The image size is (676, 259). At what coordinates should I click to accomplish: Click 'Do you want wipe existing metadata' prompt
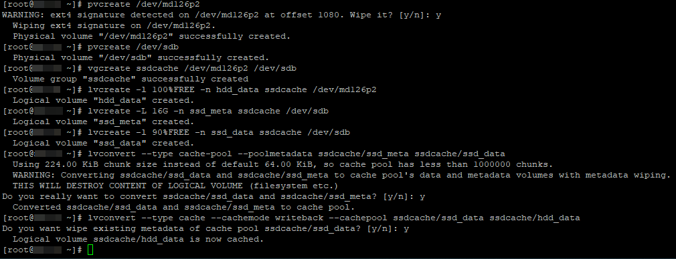click(x=205, y=229)
